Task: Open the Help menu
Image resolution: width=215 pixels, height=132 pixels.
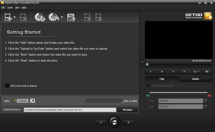Action: [24, 8]
